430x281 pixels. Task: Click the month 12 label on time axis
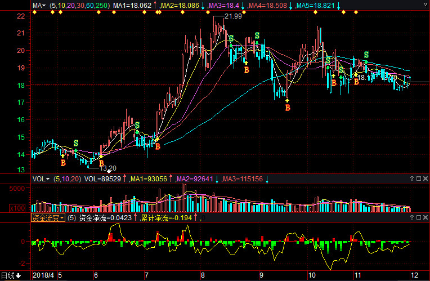(x=414, y=275)
